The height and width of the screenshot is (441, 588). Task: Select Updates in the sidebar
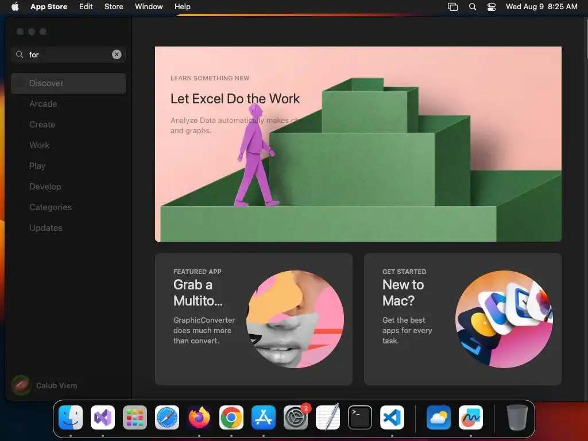pyautogui.click(x=68, y=227)
